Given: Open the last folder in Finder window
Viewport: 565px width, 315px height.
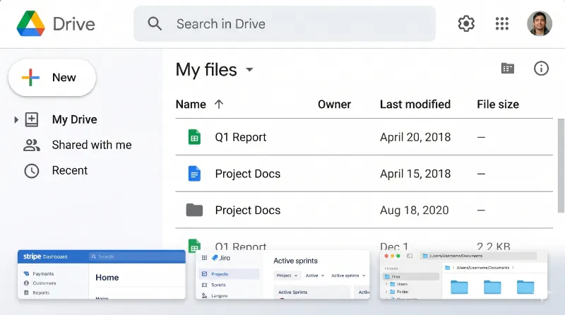Looking at the screenshot, I should (525, 287).
